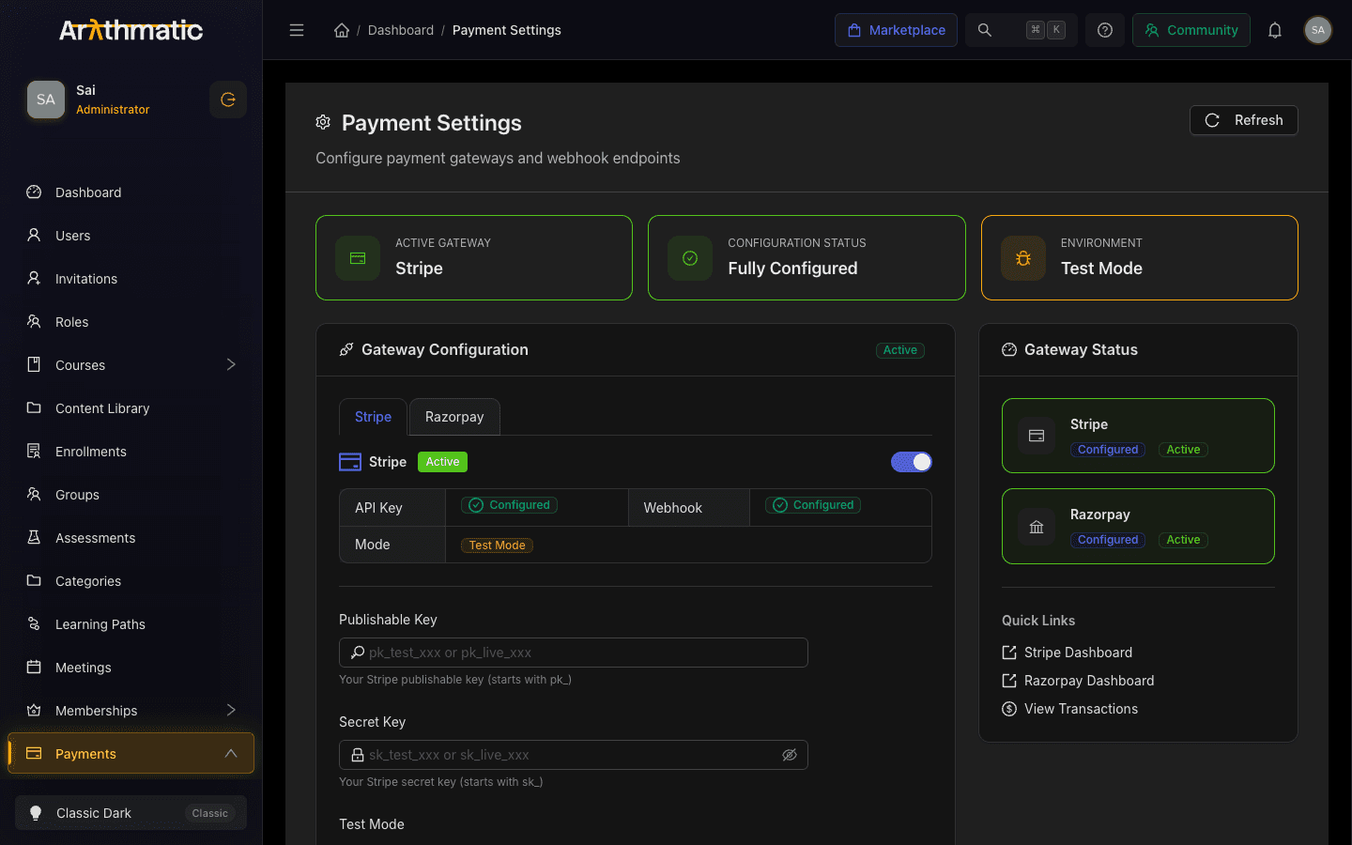Image resolution: width=1352 pixels, height=845 pixels.
Task: Toggle the Stripe gateway active switch
Action: (911, 462)
